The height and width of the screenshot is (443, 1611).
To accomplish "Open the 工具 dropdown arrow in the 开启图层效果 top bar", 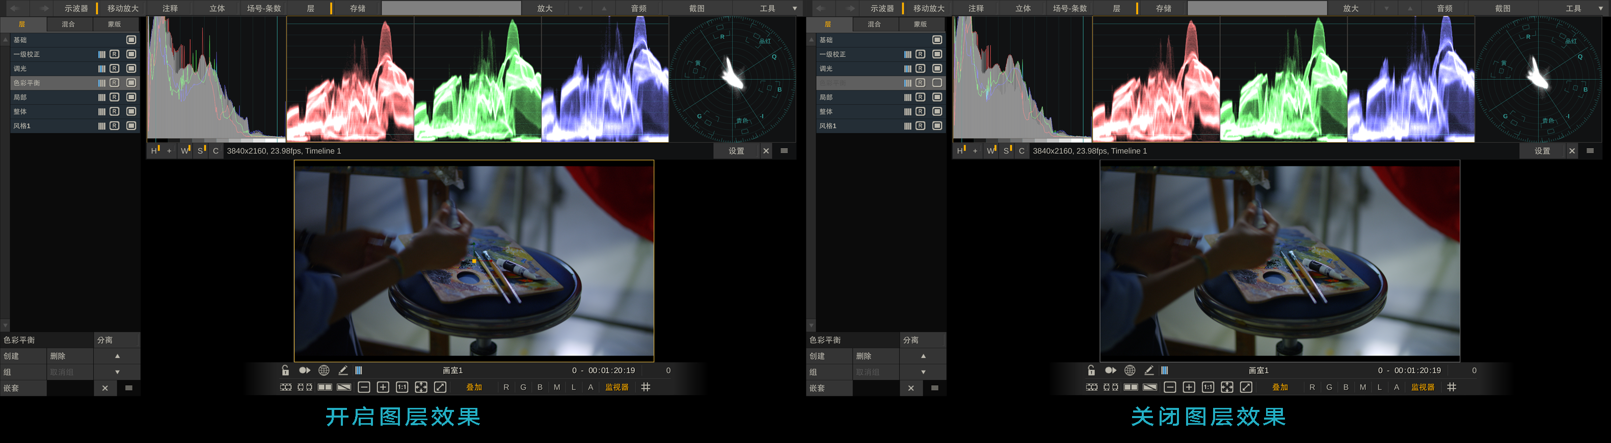I will point(795,9).
